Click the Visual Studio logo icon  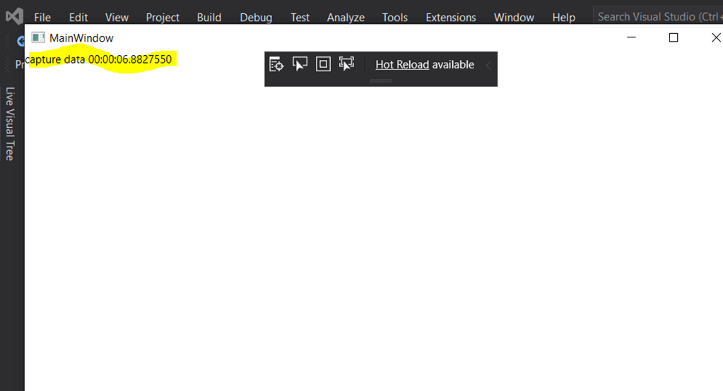14,16
